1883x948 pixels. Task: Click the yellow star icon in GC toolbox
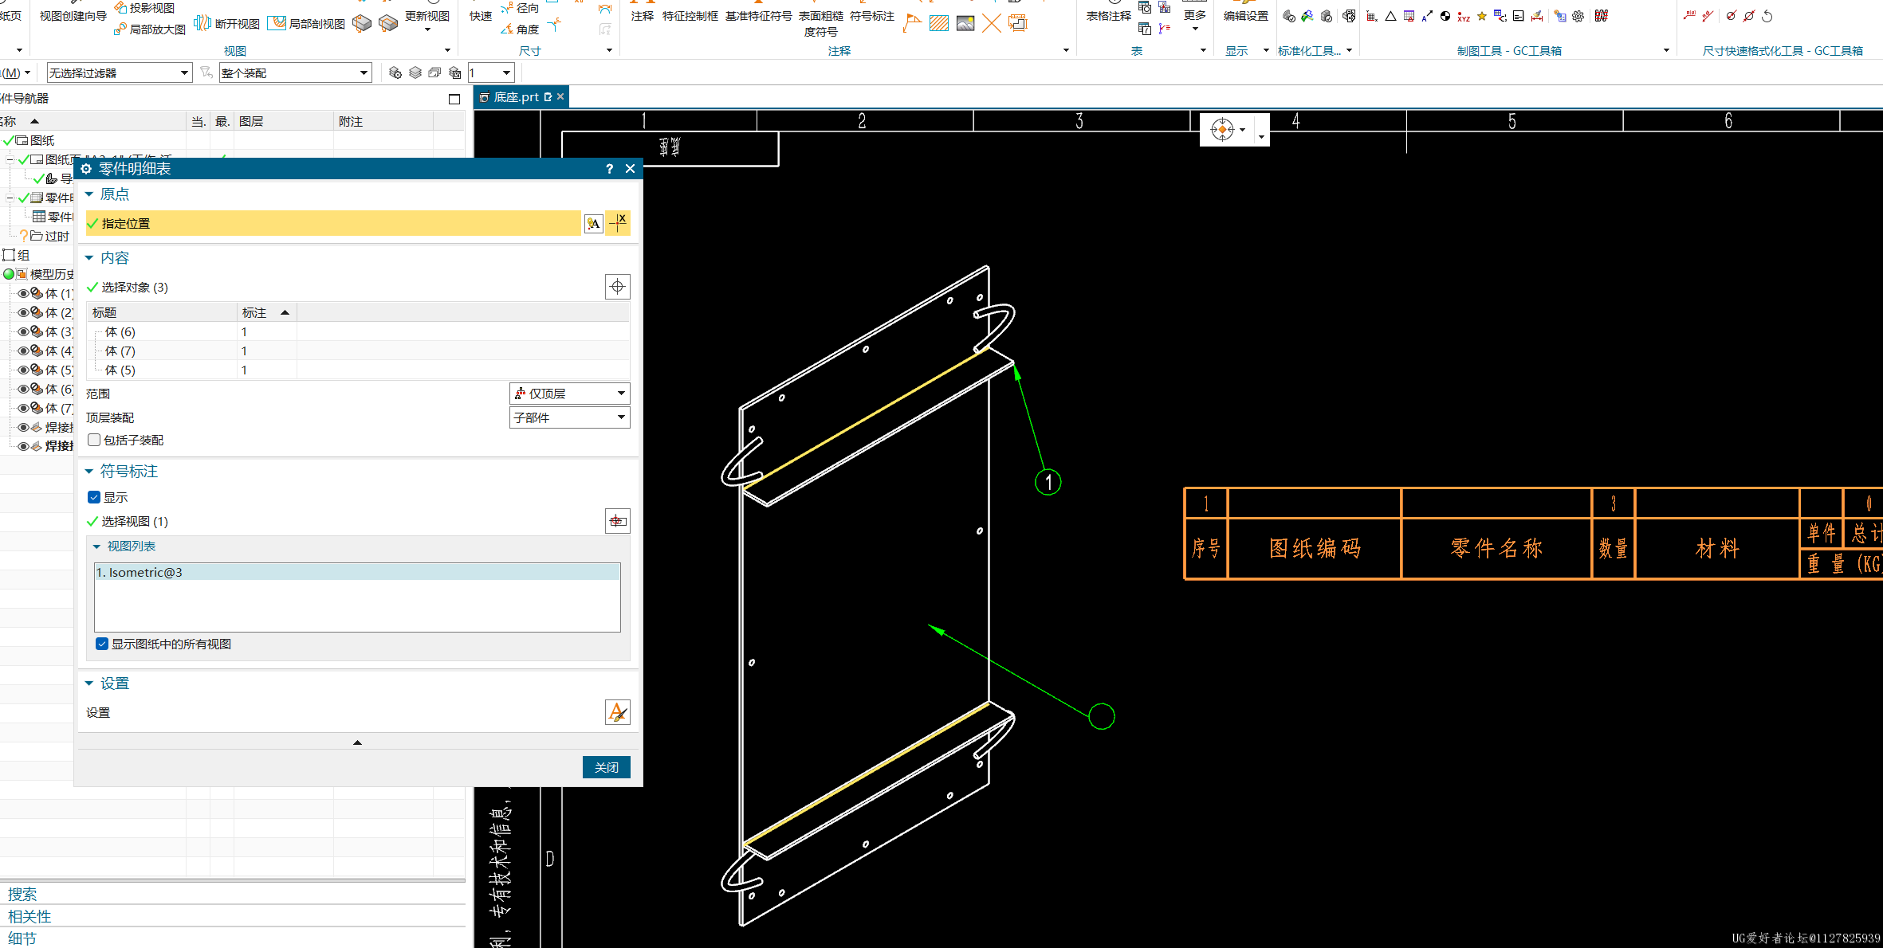[x=1482, y=16]
